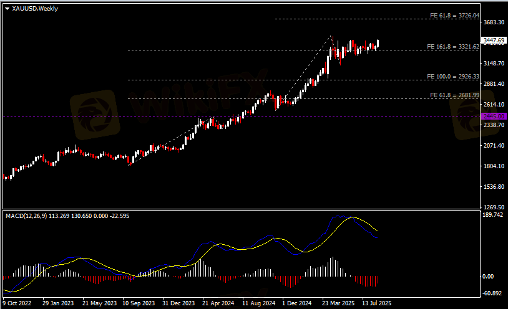
Task: Select the purple 2445.00 price level label
Action: 494,116
